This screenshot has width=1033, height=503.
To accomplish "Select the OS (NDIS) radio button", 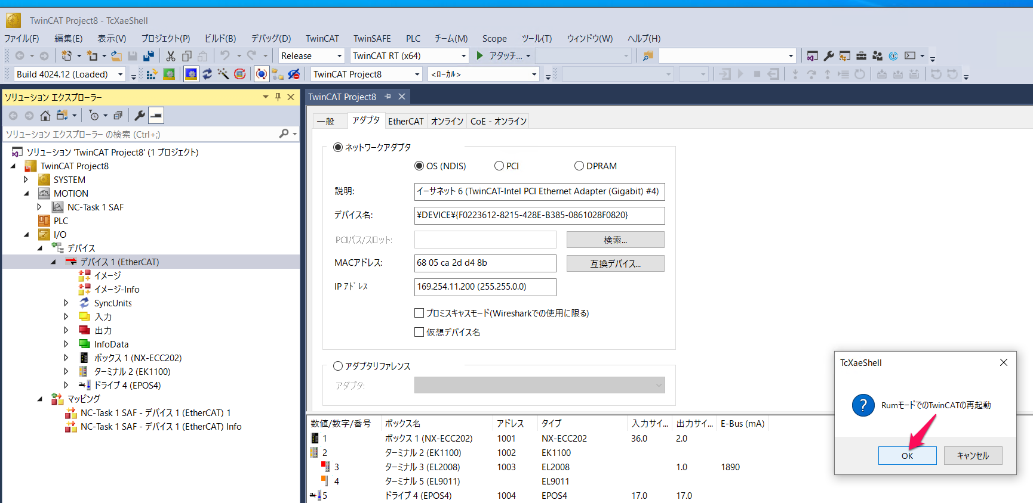I will [419, 166].
